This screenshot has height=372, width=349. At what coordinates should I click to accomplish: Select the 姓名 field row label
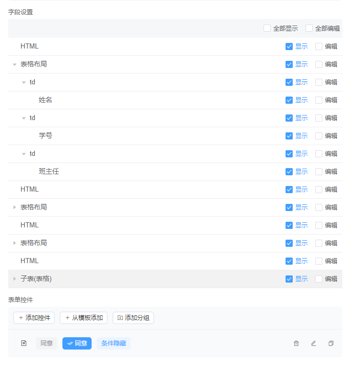point(46,100)
